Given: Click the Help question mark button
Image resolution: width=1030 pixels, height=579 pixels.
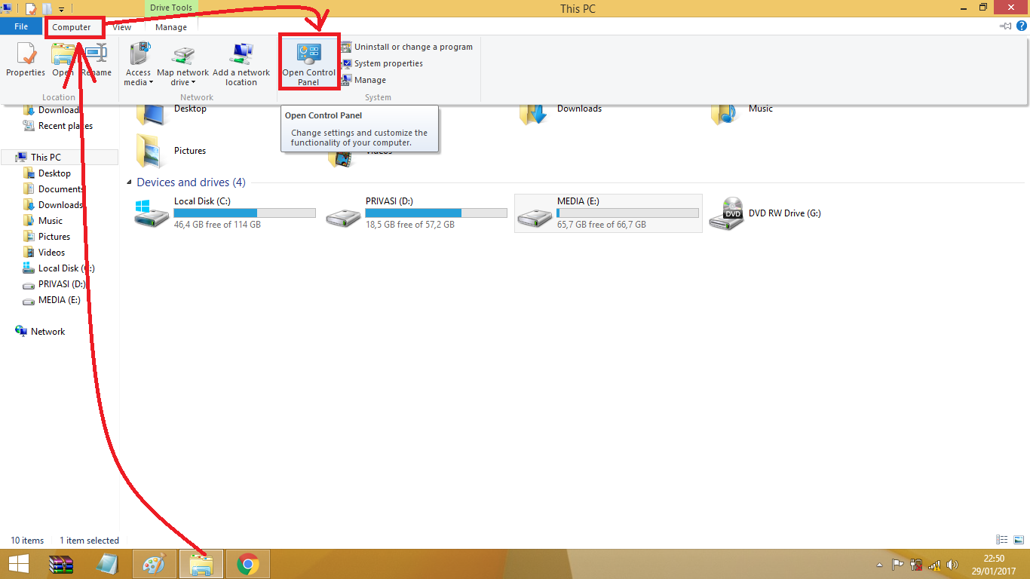Looking at the screenshot, I should click(1022, 26).
